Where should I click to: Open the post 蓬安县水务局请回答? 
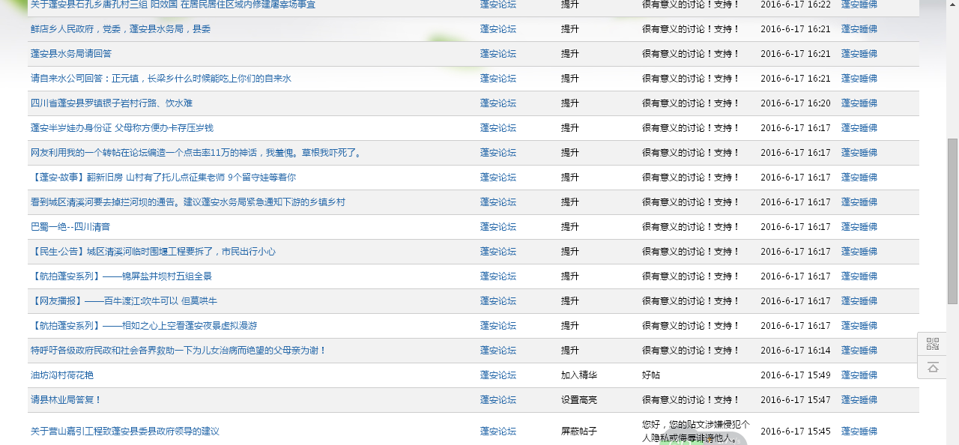(x=71, y=54)
